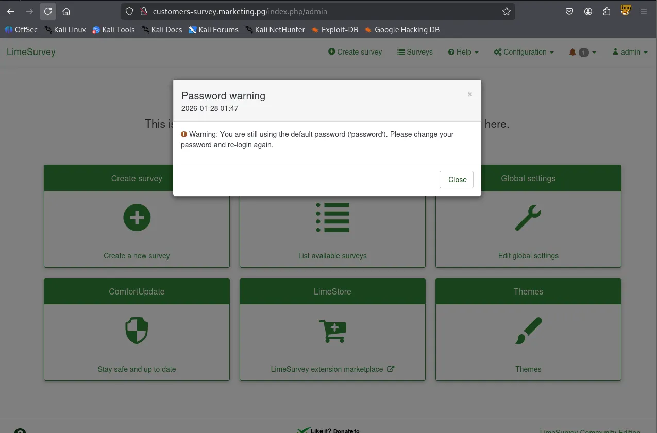This screenshot has width=657, height=433.
Task: Click the browser address bar URL
Action: [x=309, y=11]
